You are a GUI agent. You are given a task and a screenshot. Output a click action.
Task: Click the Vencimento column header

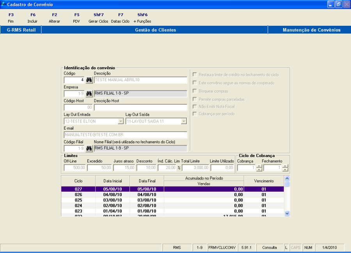[x=264, y=181]
